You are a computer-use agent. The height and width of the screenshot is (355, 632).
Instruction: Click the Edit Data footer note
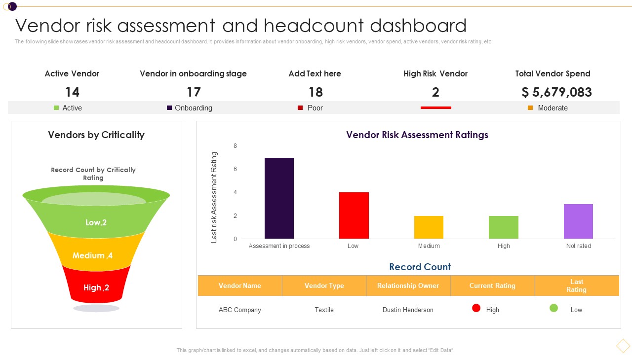pyautogui.click(x=316, y=350)
